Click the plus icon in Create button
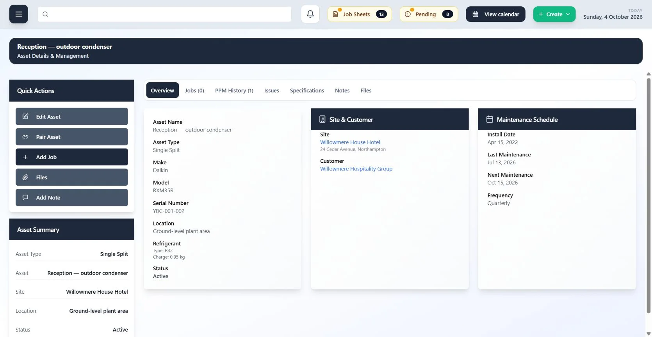Screen dimensions: 652x337 [541, 14]
